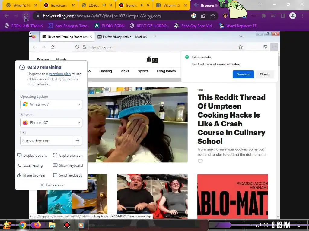Switch to What's New Chrome tab
This screenshot has width=309, height=231.
[x=21, y=5]
